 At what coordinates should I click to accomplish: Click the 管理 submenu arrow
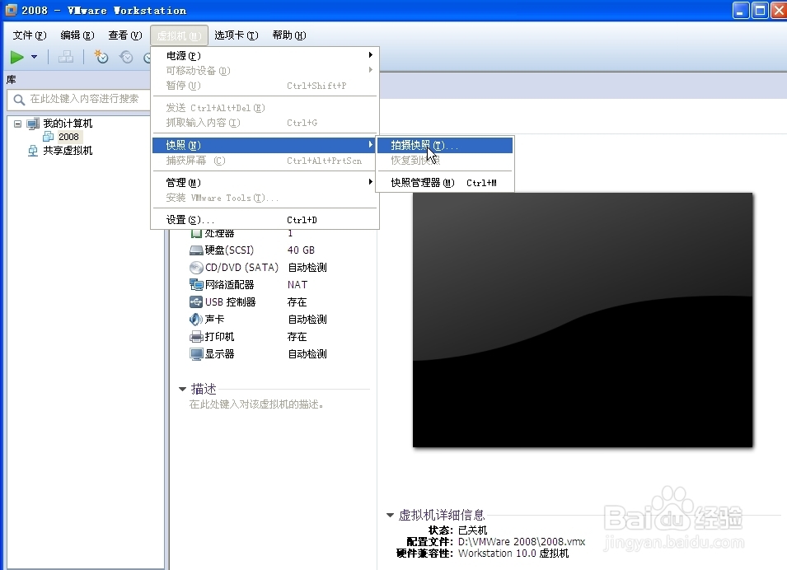click(x=370, y=182)
